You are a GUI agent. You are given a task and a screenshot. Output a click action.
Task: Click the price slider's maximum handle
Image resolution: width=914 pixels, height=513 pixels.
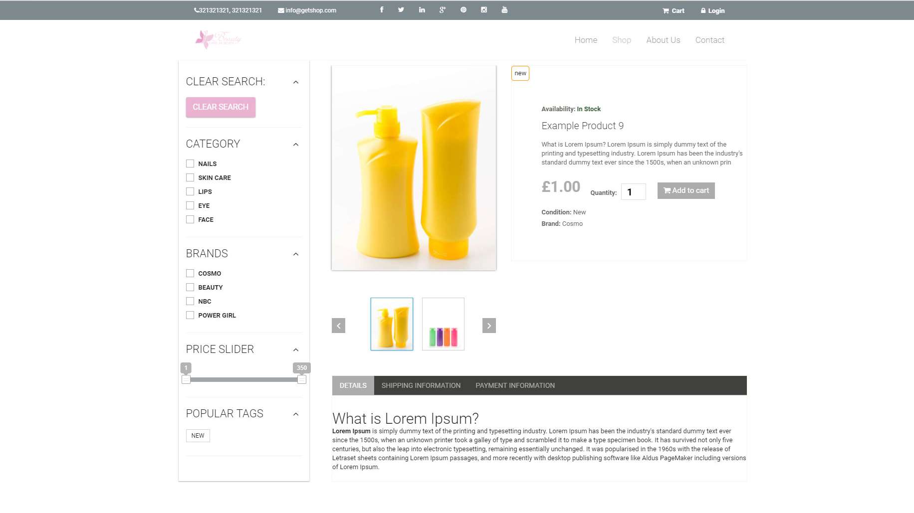pyautogui.click(x=302, y=379)
